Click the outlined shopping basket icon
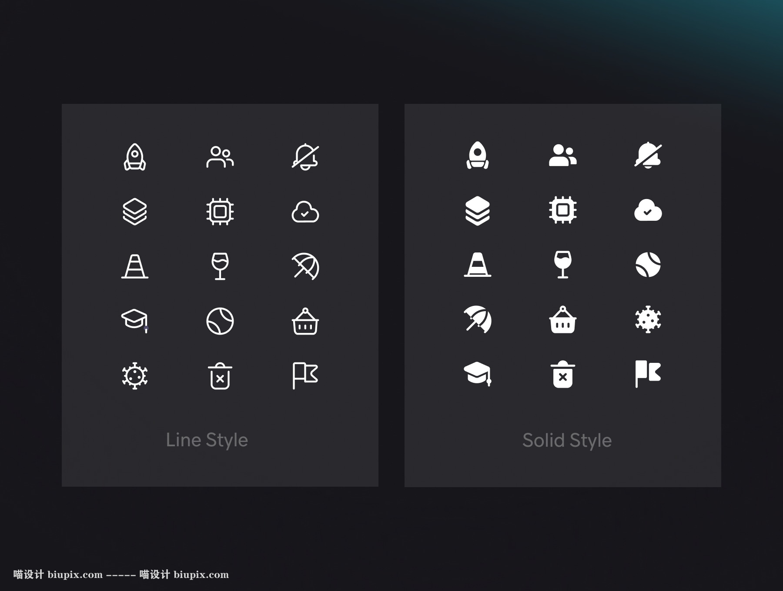 pyautogui.click(x=305, y=322)
